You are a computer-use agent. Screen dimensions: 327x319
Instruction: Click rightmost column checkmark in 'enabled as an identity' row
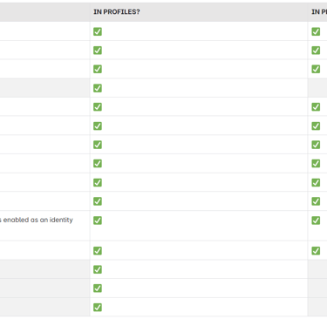(x=316, y=221)
